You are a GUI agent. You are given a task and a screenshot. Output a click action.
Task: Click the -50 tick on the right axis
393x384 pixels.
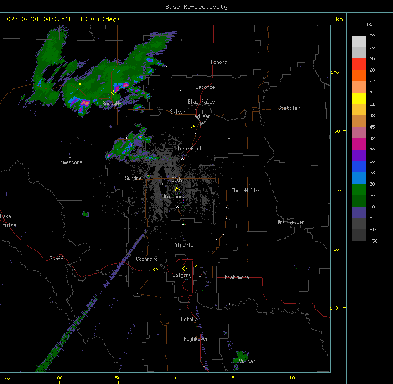335,249
